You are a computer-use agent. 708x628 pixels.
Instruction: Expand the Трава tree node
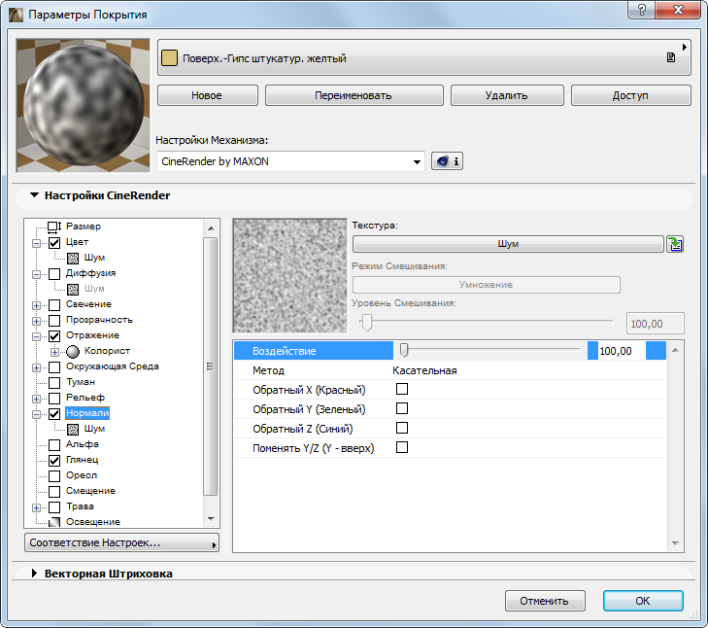[x=36, y=507]
